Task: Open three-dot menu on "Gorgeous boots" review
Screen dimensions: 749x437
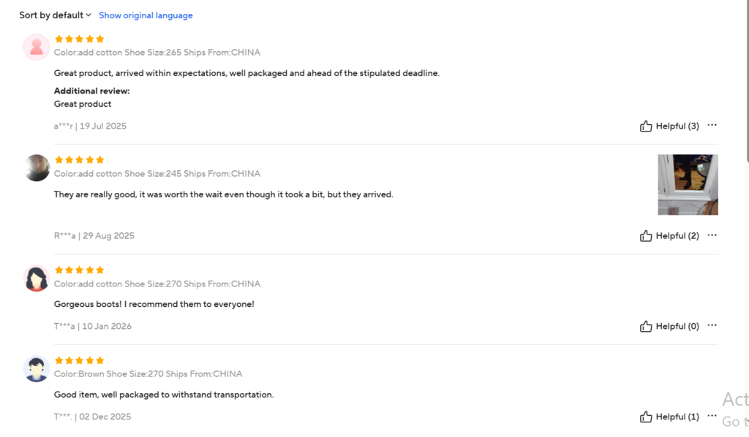Action: 712,325
